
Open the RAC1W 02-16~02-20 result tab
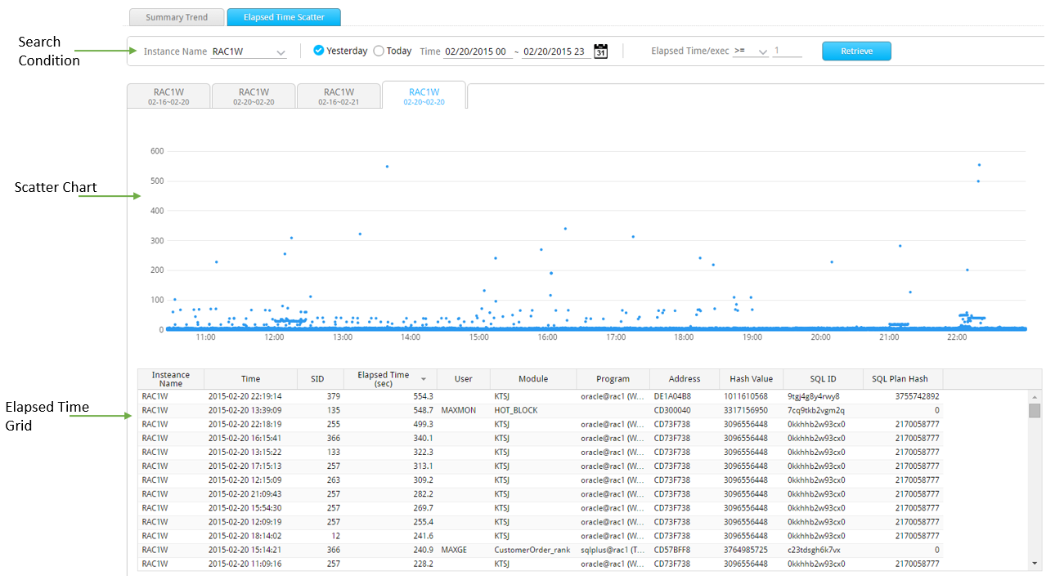pyautogui.click(x=168, y=96)
